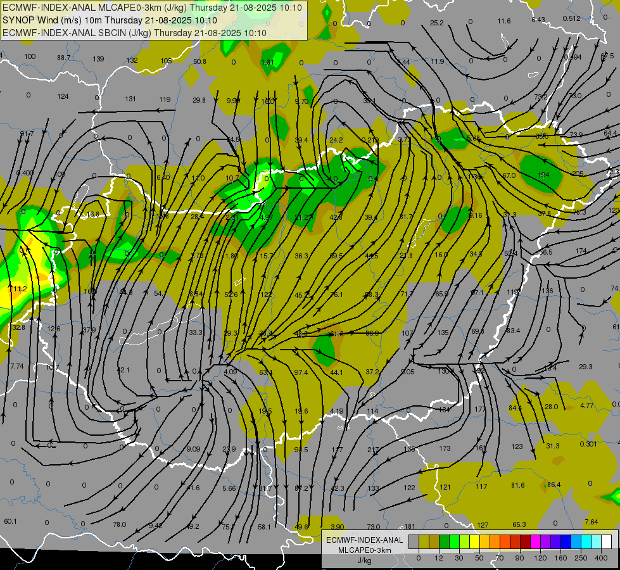Click the '30' legend tick label
Viewport: 620px width, 570px height.
(x=459, y=558)
